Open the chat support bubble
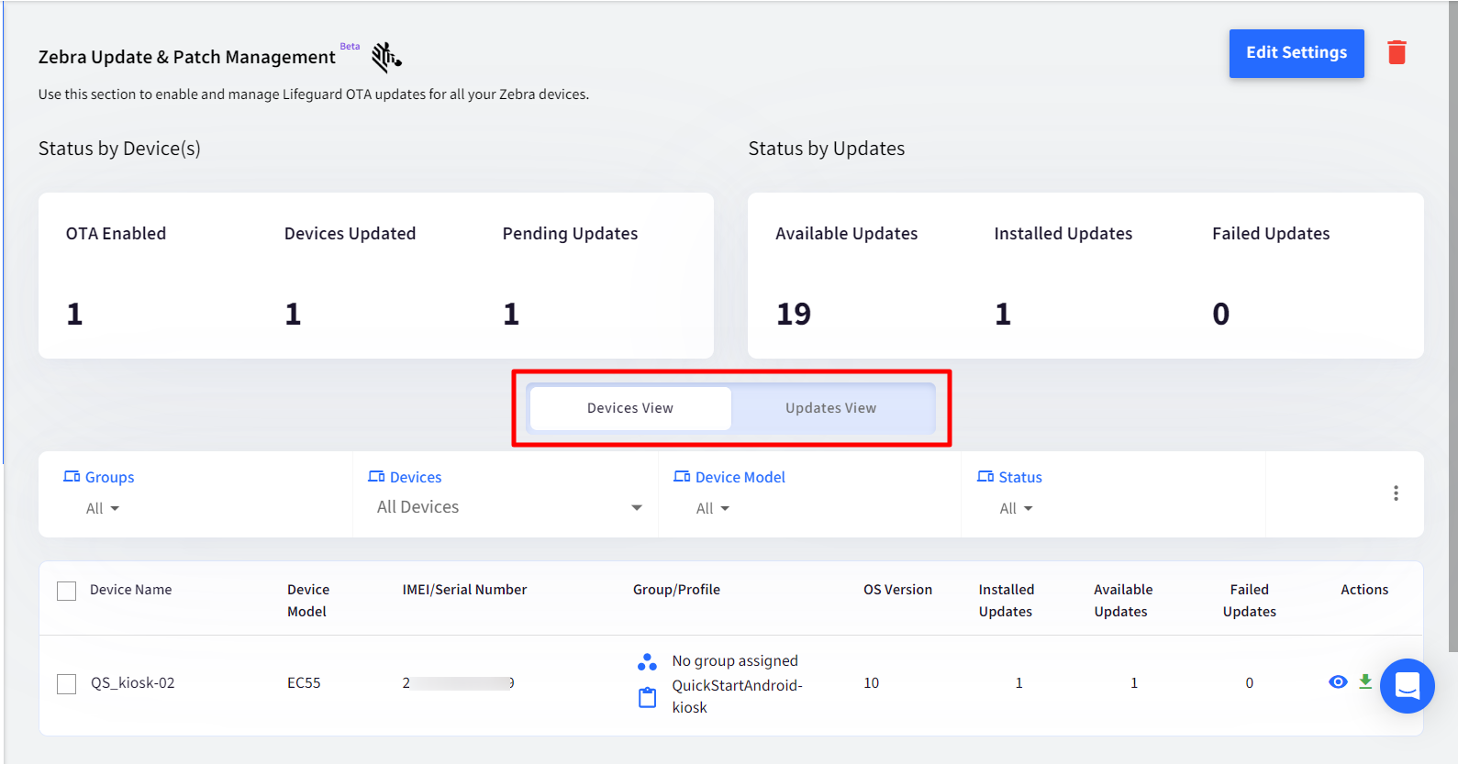This screenshot has width=1458, height=764. (x=1407, y=686)
